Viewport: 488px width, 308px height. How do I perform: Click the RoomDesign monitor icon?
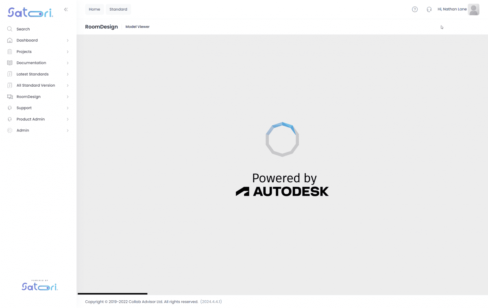coord(10,97)
